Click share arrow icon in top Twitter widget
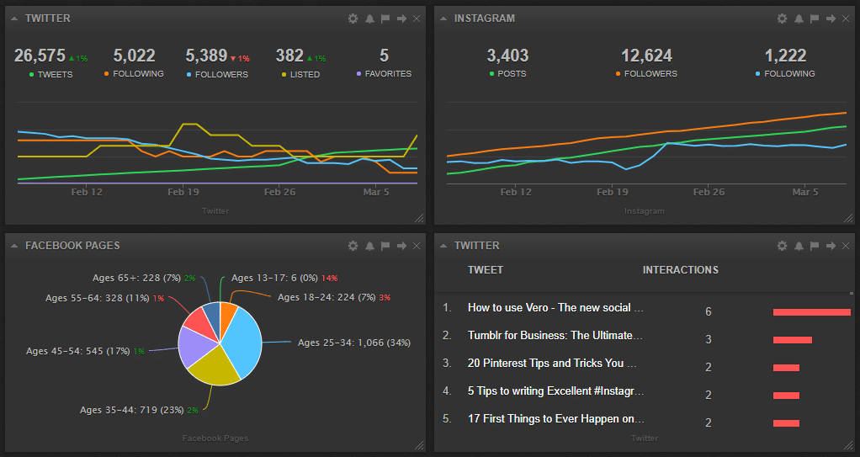 tap(401, 19)
